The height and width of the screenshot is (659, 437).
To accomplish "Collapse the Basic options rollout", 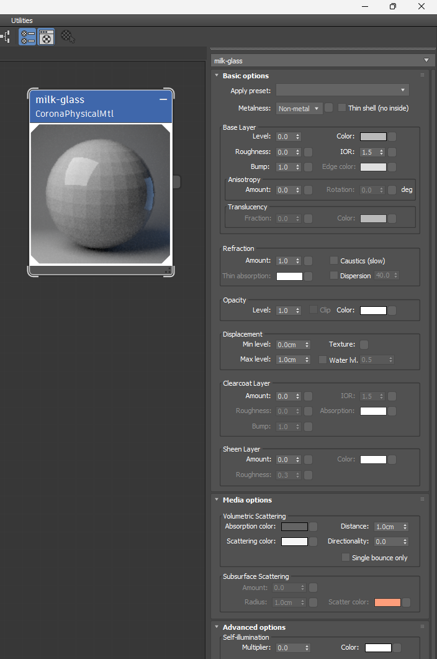I will pyautogui.click(x=217, y=76).
